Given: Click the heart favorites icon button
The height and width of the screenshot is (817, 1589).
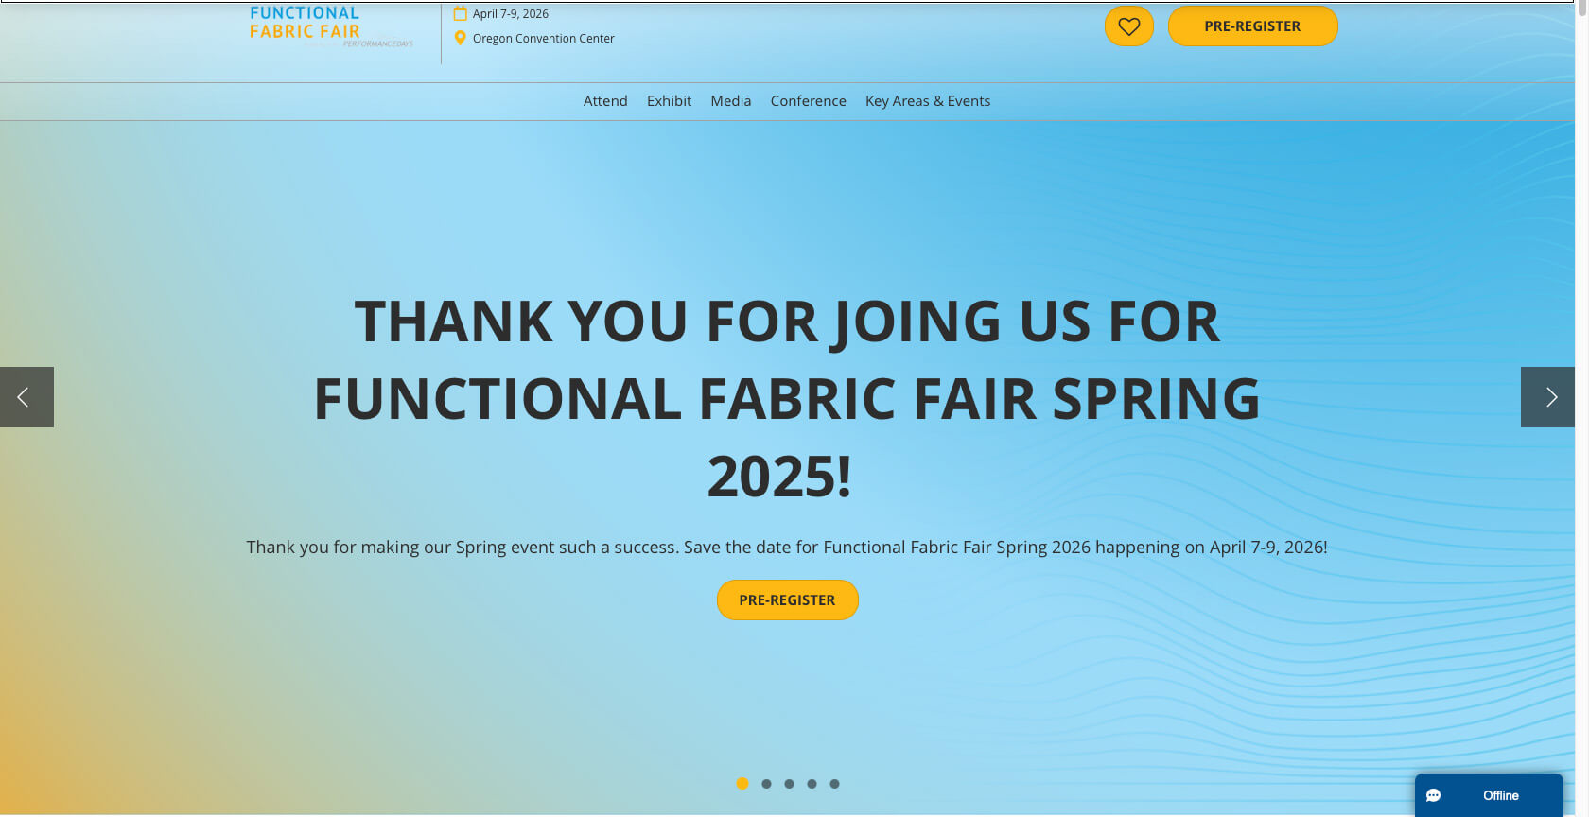Looking at the screenshot, I should tap(1128, 26).
